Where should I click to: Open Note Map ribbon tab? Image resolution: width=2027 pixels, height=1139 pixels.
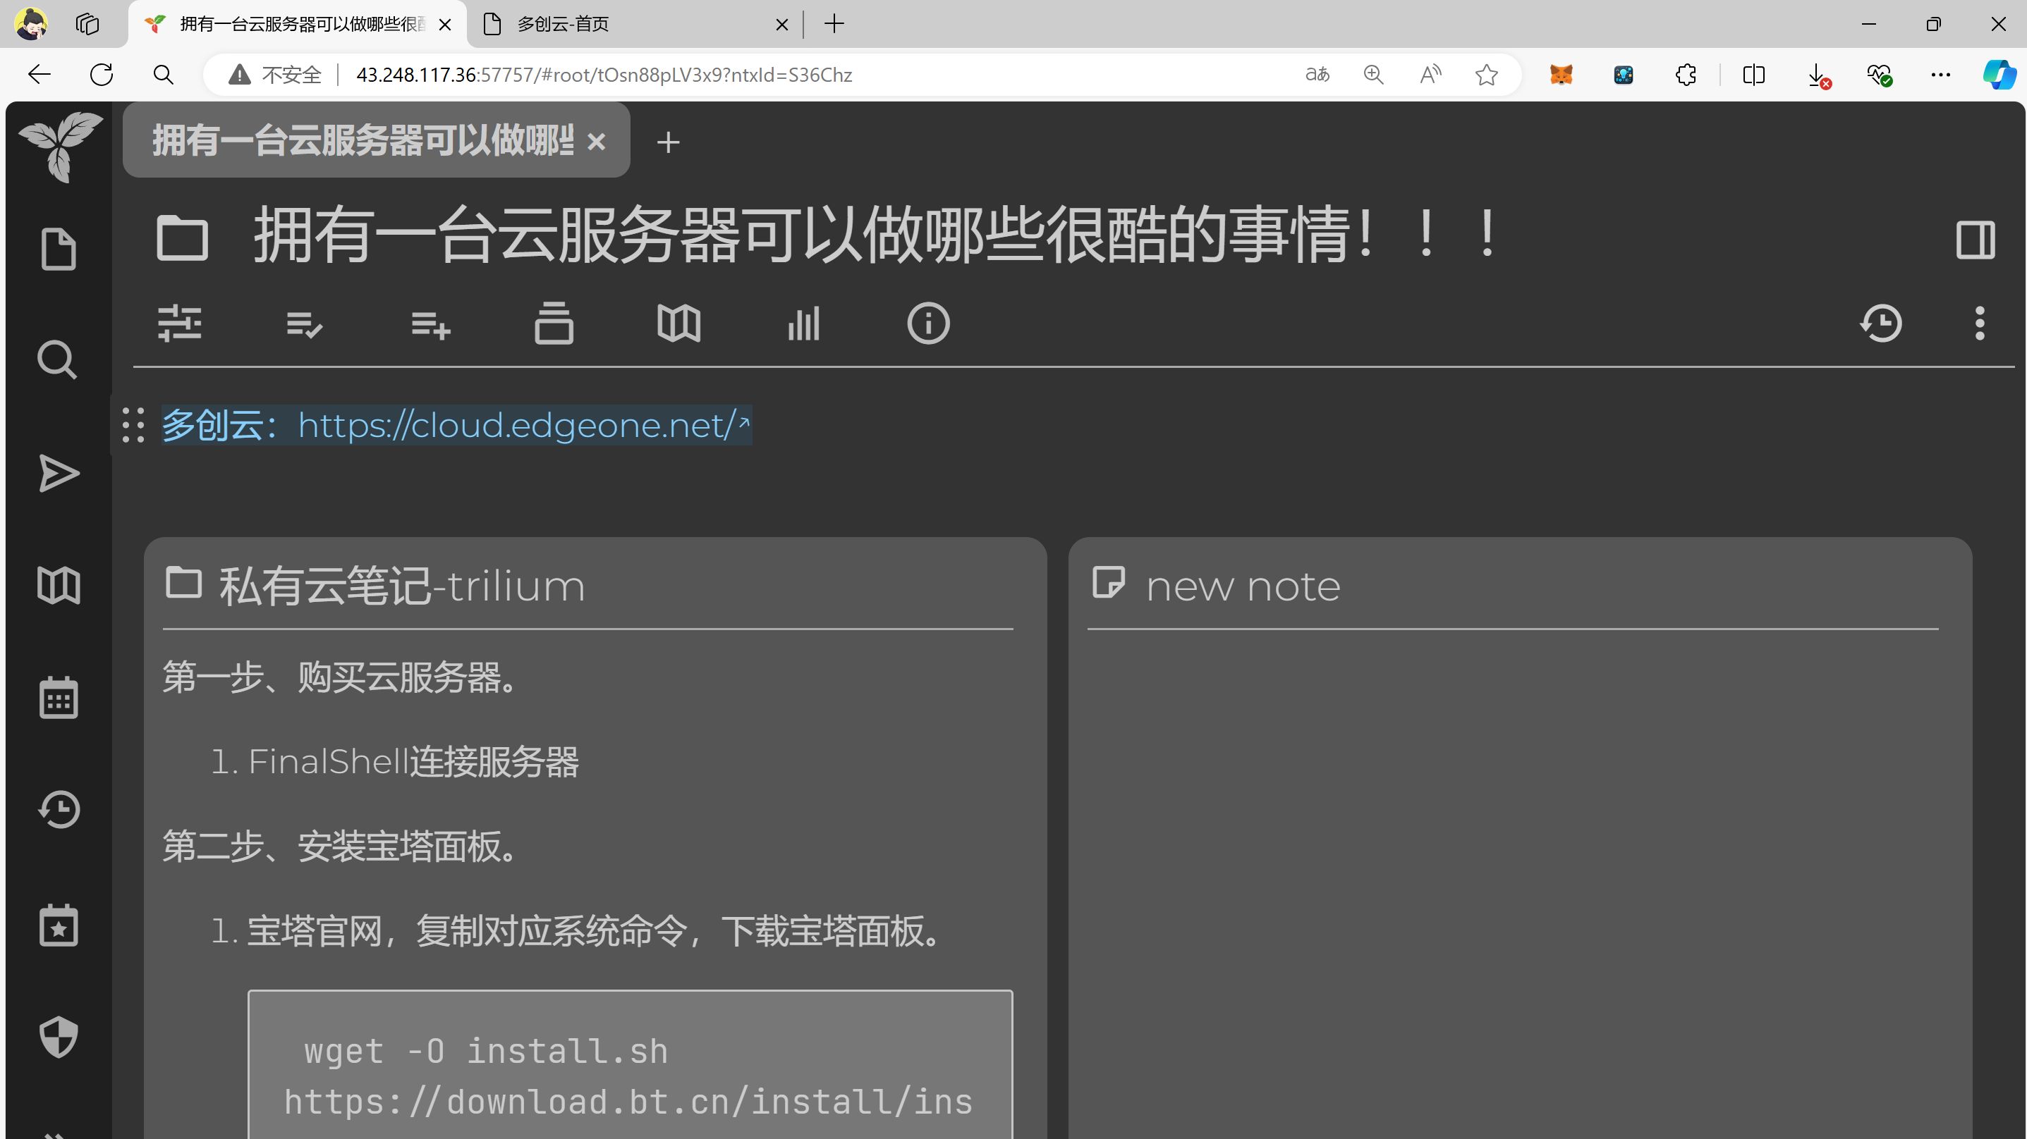tap(678, 324)
